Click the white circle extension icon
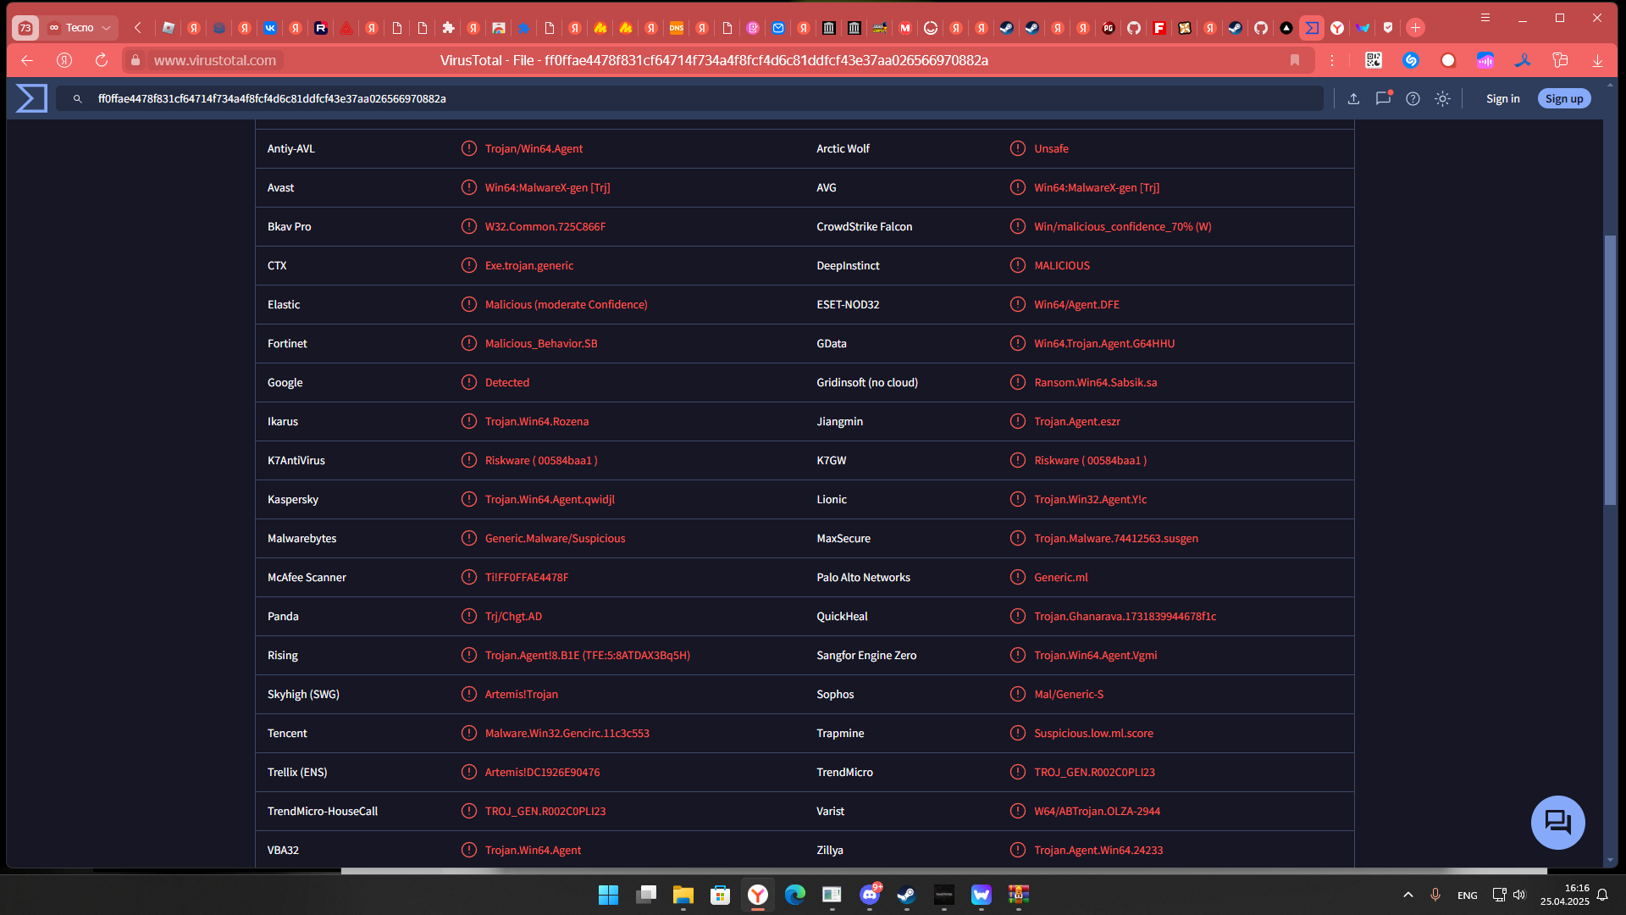This screenshot has height=915, width=1626. coord(1448,60)
